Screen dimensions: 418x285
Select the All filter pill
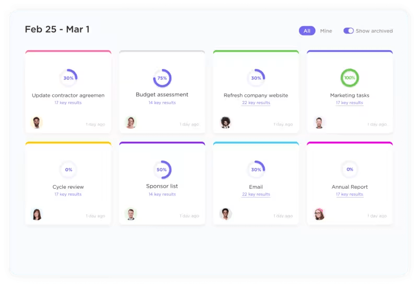307,31
